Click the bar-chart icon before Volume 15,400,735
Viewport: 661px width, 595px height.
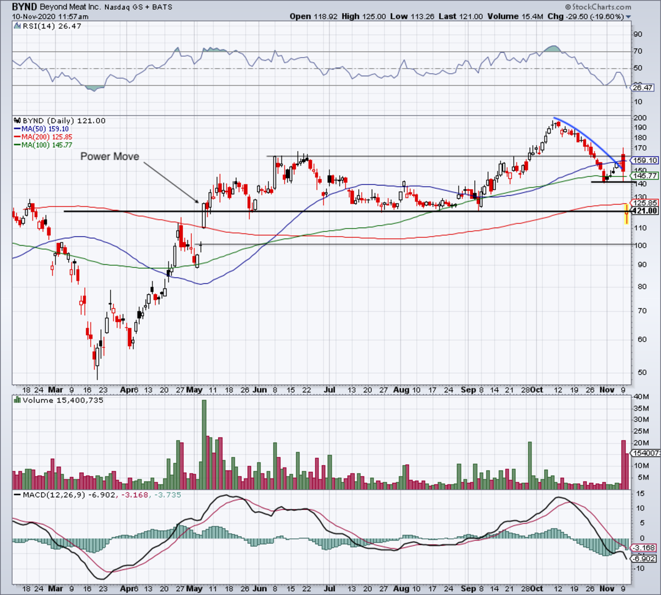click(17, 400)
